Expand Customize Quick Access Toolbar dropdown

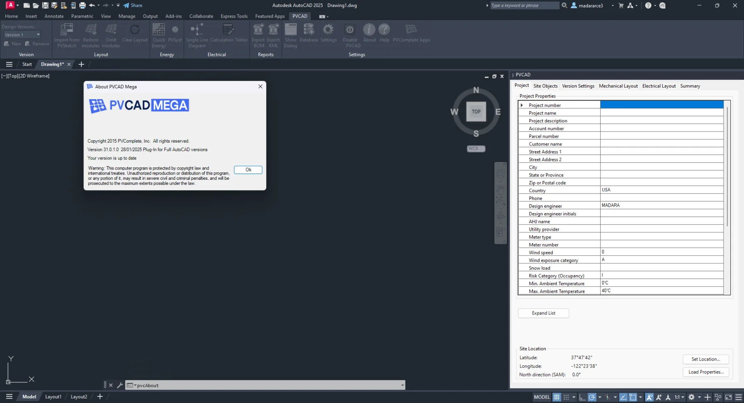click(118, 5)
